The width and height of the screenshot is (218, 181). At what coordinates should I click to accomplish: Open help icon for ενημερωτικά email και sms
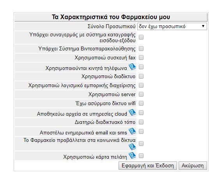coord(132,131)
